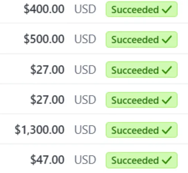
Task: Select the Succeeded badge for $400.00
Action: (142, 9)
